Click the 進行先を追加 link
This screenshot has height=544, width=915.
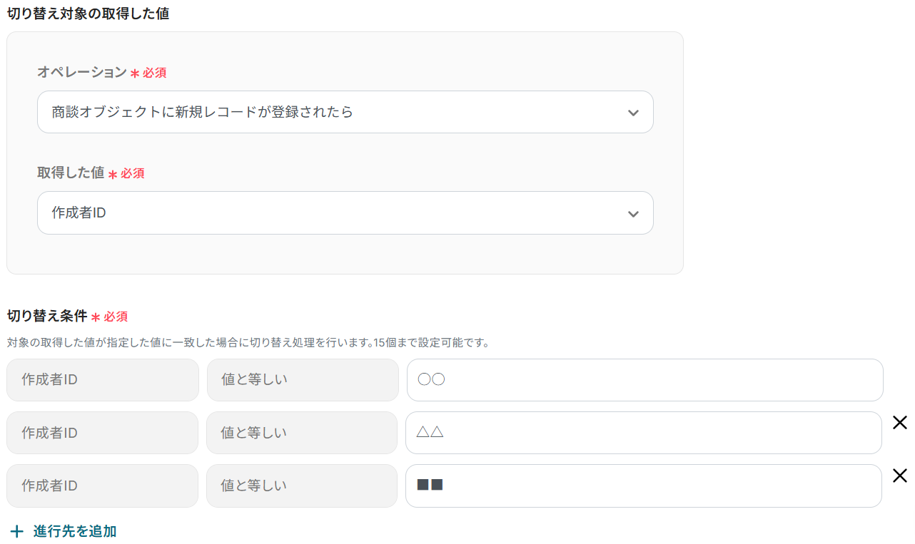[x=74, y=531]
